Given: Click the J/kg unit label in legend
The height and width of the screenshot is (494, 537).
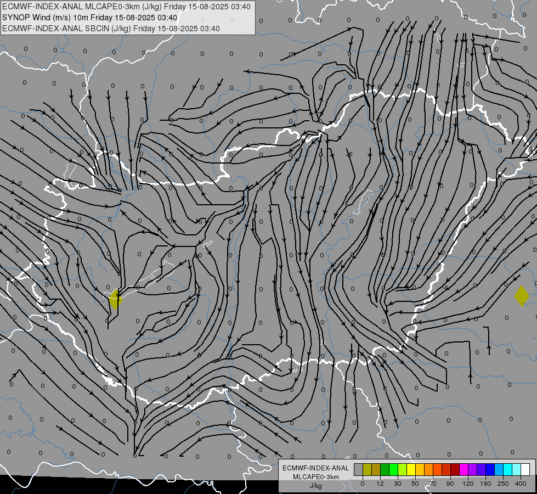Looking at the screenshot, I should pyautogui.click(x=316, y=486).
